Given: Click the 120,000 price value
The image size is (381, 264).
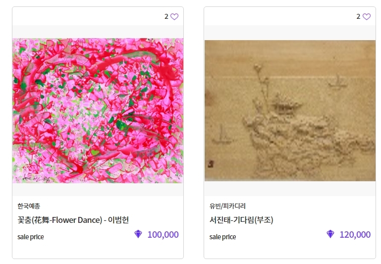Looking at the screenshot, I should [x=355, y=235].
